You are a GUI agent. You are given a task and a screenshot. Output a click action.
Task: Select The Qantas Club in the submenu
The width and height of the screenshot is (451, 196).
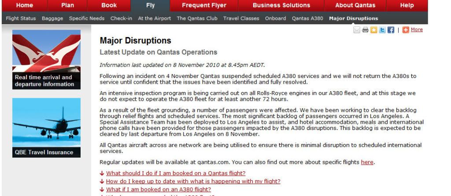pyautogui.click(x=197, y=18)
